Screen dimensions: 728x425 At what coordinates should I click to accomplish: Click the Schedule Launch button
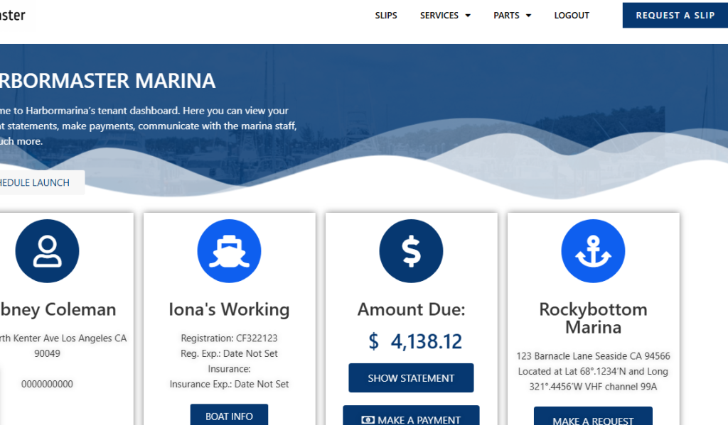click(x=36, y=182)
